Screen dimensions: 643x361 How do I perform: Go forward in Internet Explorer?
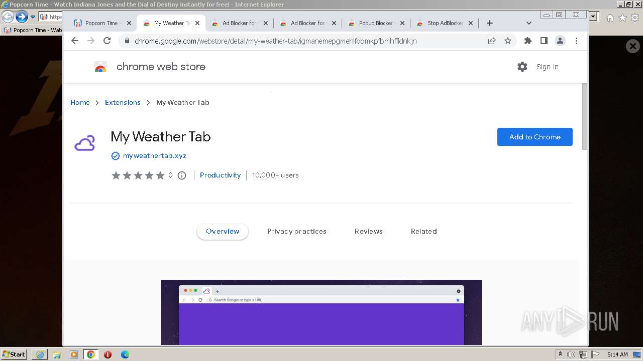(22, 17)
